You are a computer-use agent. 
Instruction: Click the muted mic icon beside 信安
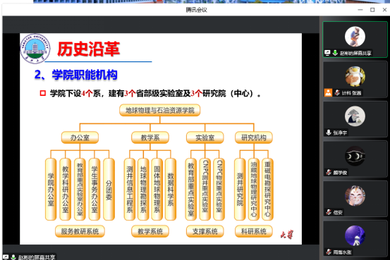pos(329,212)
